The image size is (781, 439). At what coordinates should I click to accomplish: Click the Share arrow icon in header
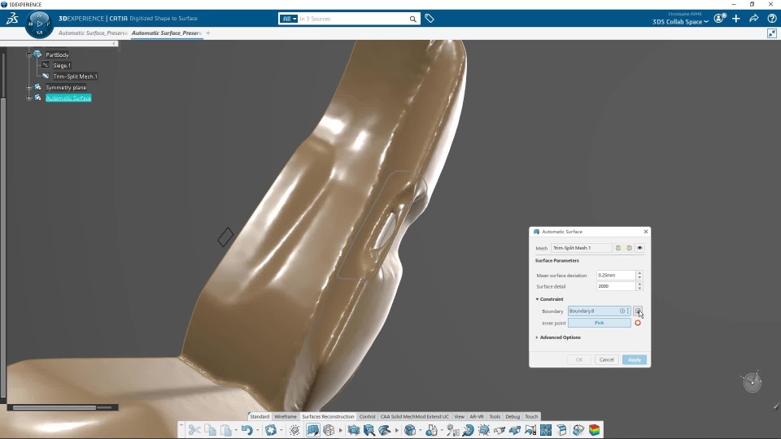[754, 19]
